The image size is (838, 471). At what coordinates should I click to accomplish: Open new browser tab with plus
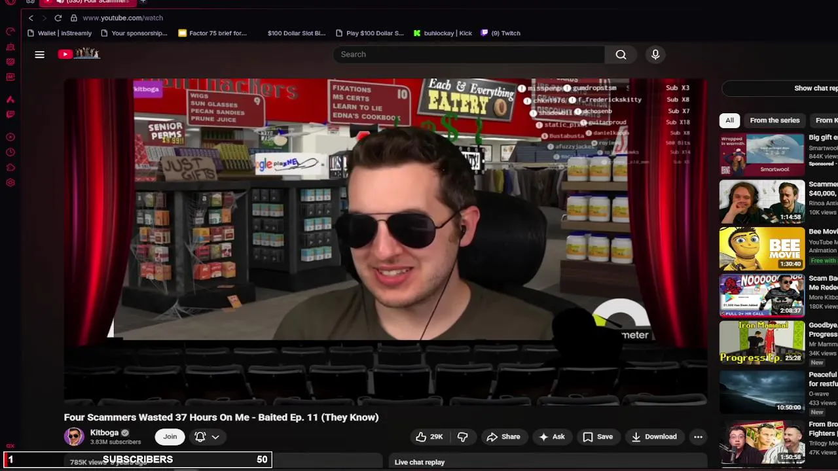143,2
